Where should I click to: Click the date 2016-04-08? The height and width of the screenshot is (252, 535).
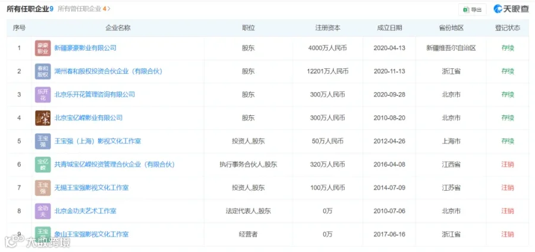[389, 165]
